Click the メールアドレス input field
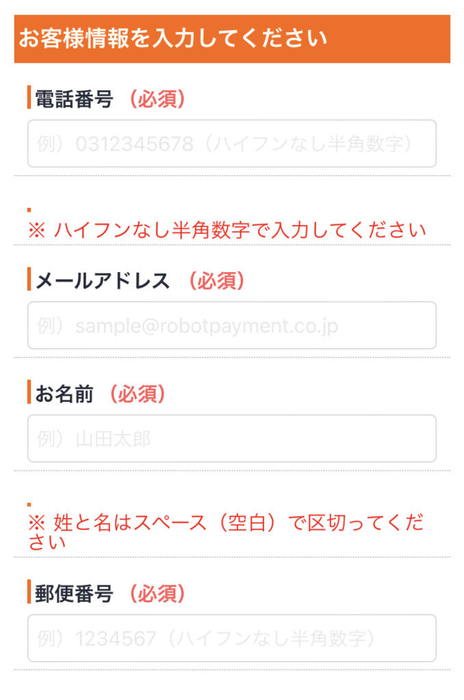This screenshot has width=464, height=700. [231, 325]
